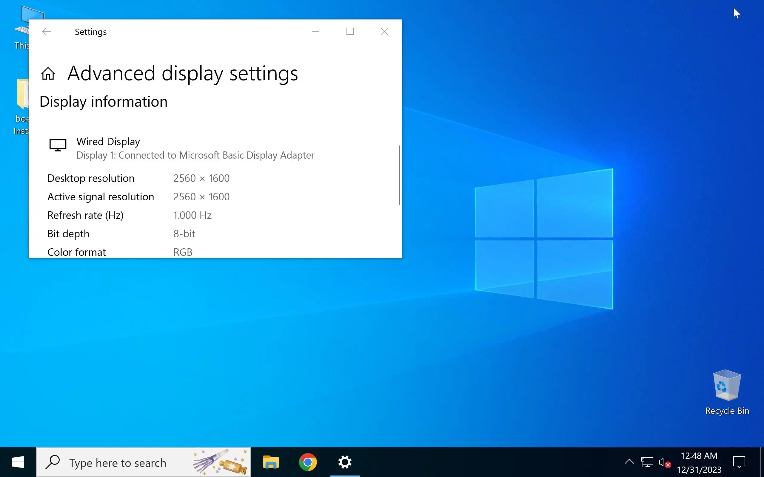The width and height of the screenshot is (764, 477).
Task: Click the Show desktop strip
Action: tap(762, 462)
